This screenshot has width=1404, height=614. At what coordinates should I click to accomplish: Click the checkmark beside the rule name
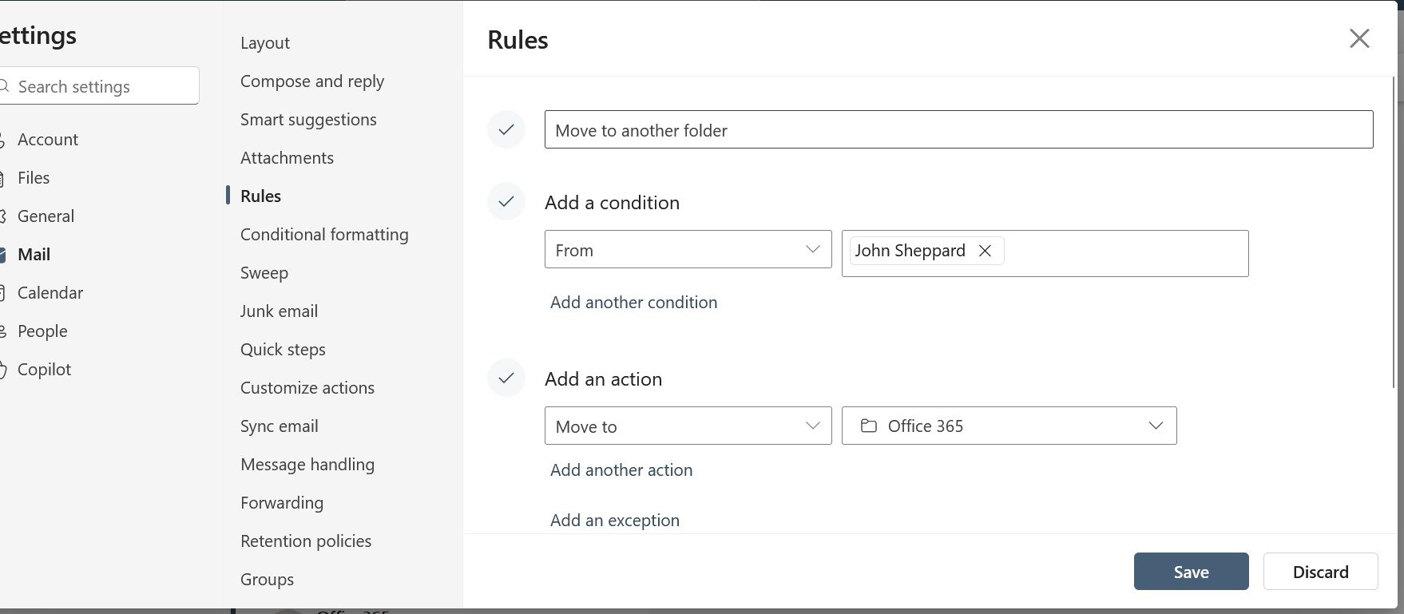(x=506, y=129)
